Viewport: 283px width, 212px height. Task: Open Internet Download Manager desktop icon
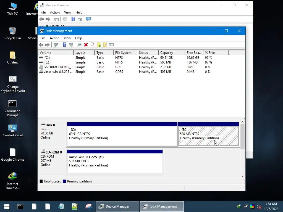coord(12,181)
